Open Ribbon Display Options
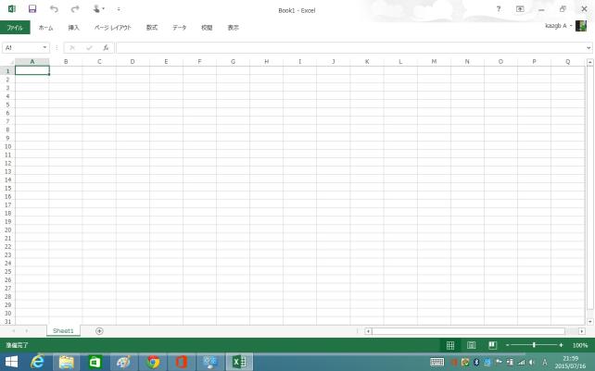The width and height of the screenshot is (595, 371). pyautogui.click(x=520, y=9)
